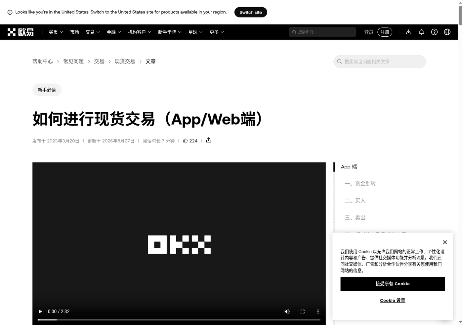Open video more options menu
The width and height of the screenshot is (463, 325).
coord(318,311)
